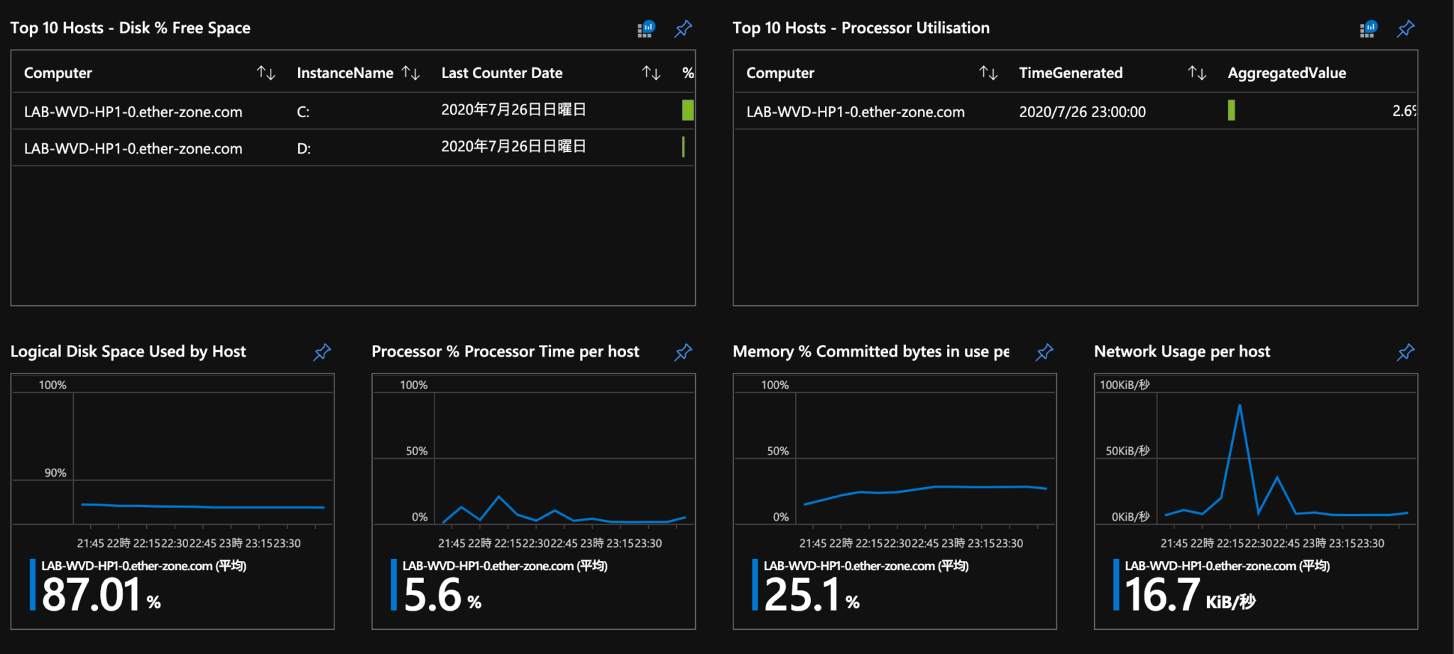
Task: Pin the Disk % Free Space table
Action: [x=683, y=28]
